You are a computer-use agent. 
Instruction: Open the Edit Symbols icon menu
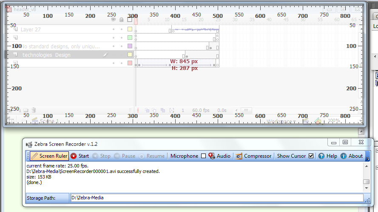pyautogui.click(x=318, y=121)
